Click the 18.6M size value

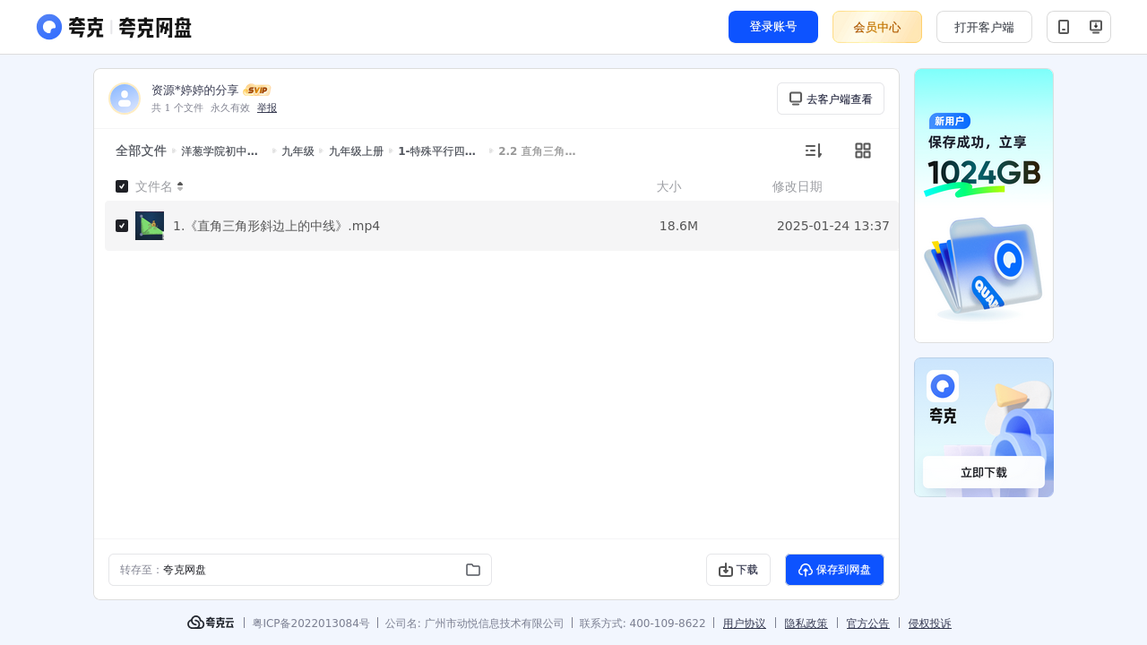[678, 226]
